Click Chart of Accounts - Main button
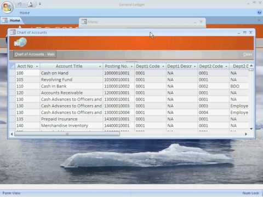Screen dimensions: 263x197 click(35, 54)
